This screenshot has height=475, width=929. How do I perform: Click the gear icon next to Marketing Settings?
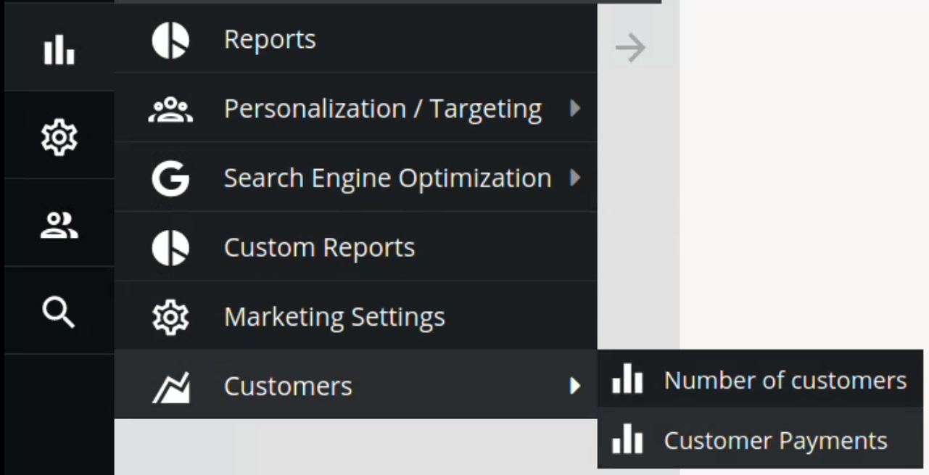coord(170,317)
